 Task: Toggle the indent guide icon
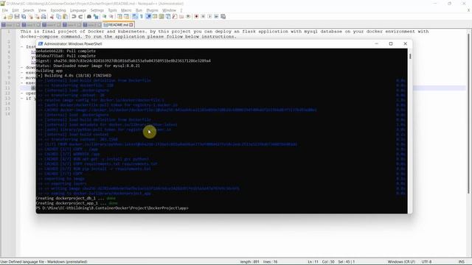tap(148, 16)
